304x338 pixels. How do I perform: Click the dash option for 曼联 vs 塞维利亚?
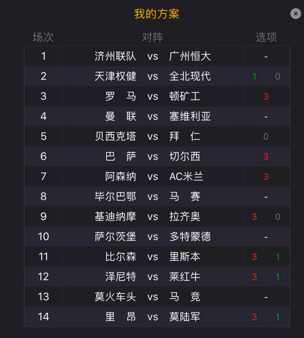coord(266,117)
